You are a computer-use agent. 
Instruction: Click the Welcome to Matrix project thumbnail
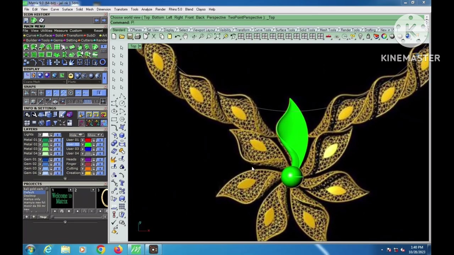tap(62, 199)
